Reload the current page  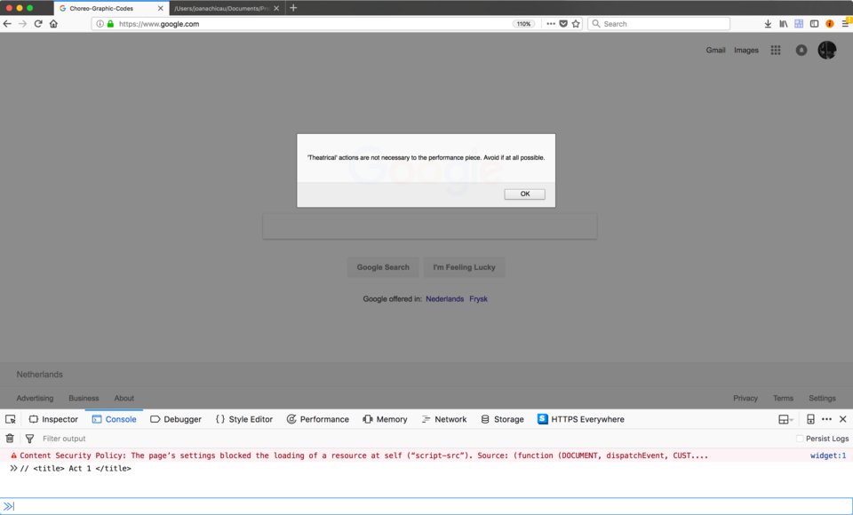click(38, 24)
